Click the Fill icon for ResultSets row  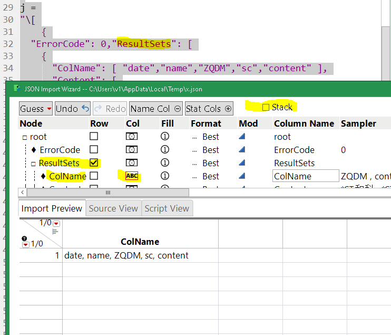click(x=165, y=163)
